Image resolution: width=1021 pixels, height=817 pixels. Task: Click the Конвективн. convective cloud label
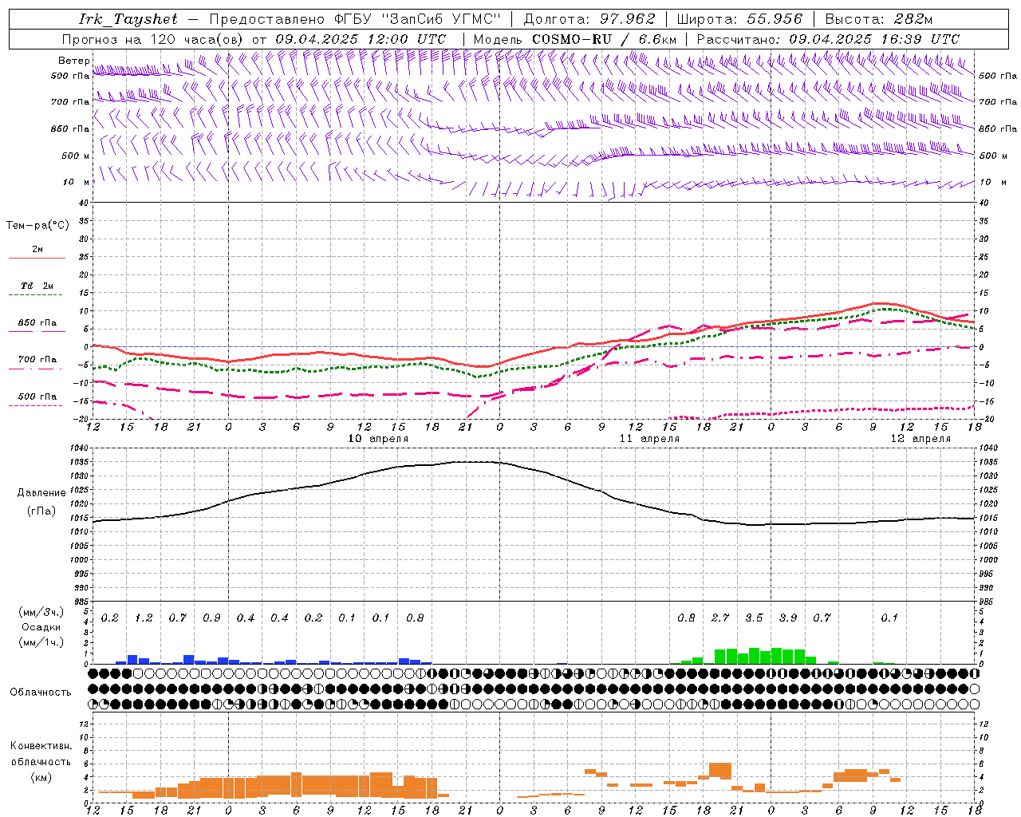pos(41,746)
